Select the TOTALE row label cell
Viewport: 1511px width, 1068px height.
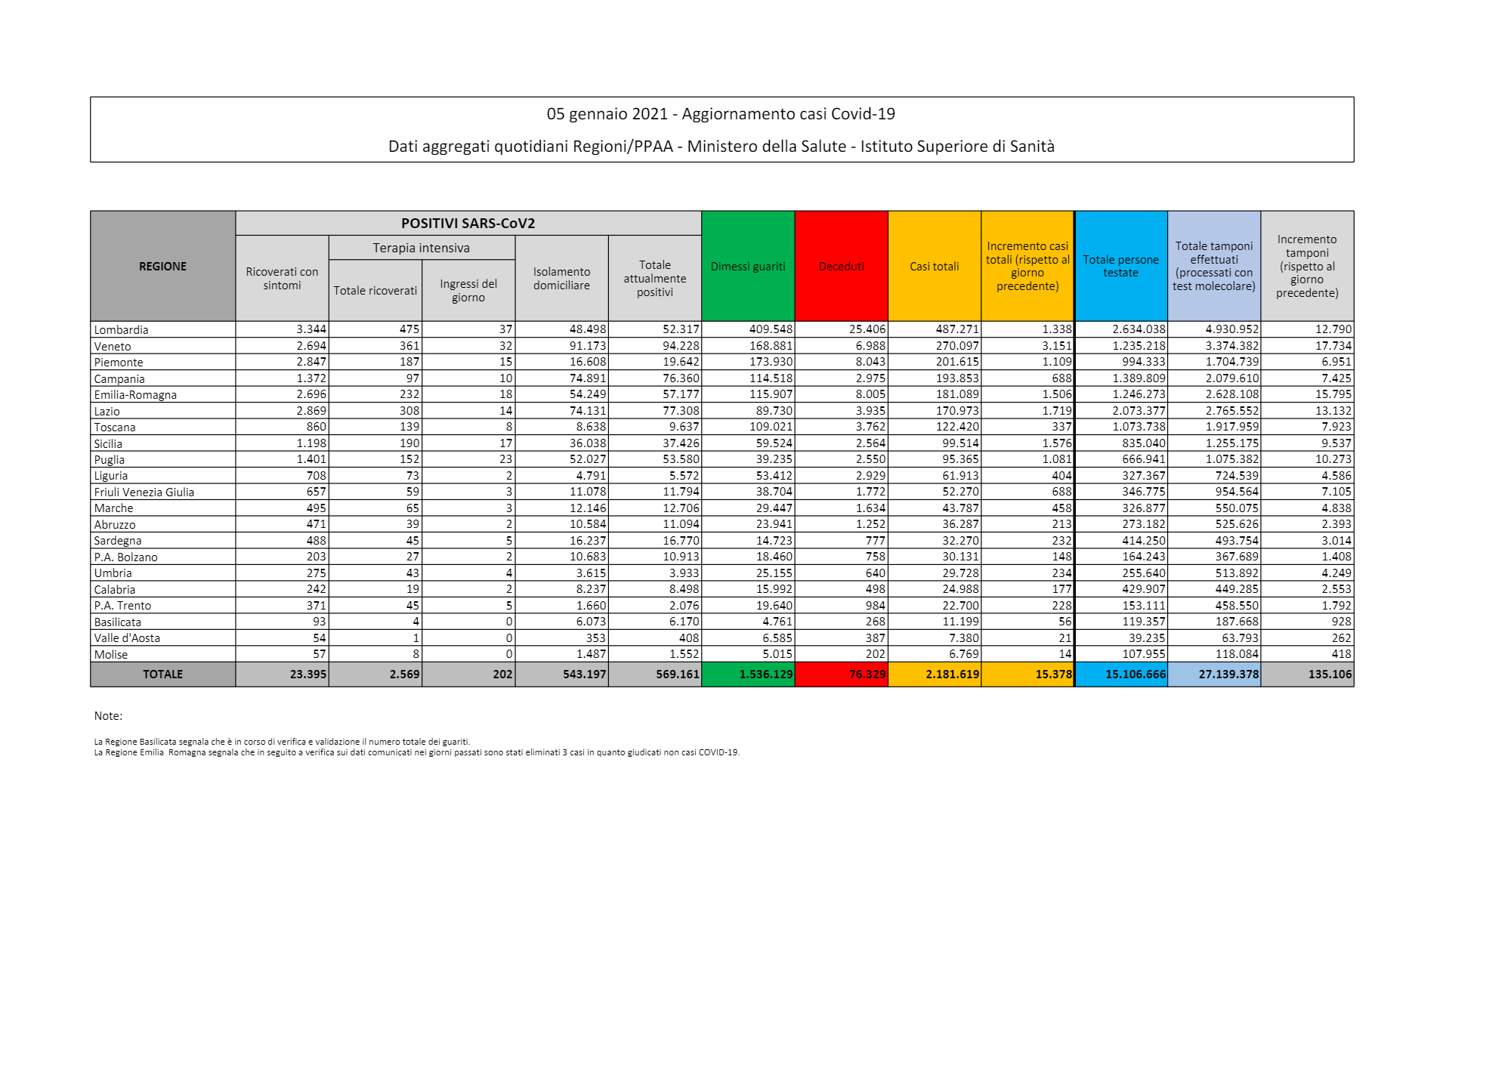click(162, 674)
